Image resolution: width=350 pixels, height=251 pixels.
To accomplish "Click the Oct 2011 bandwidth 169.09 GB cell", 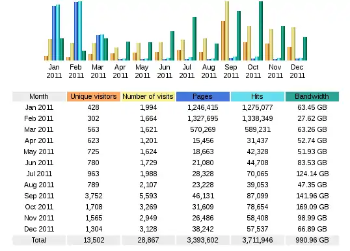I will point(312,207).
